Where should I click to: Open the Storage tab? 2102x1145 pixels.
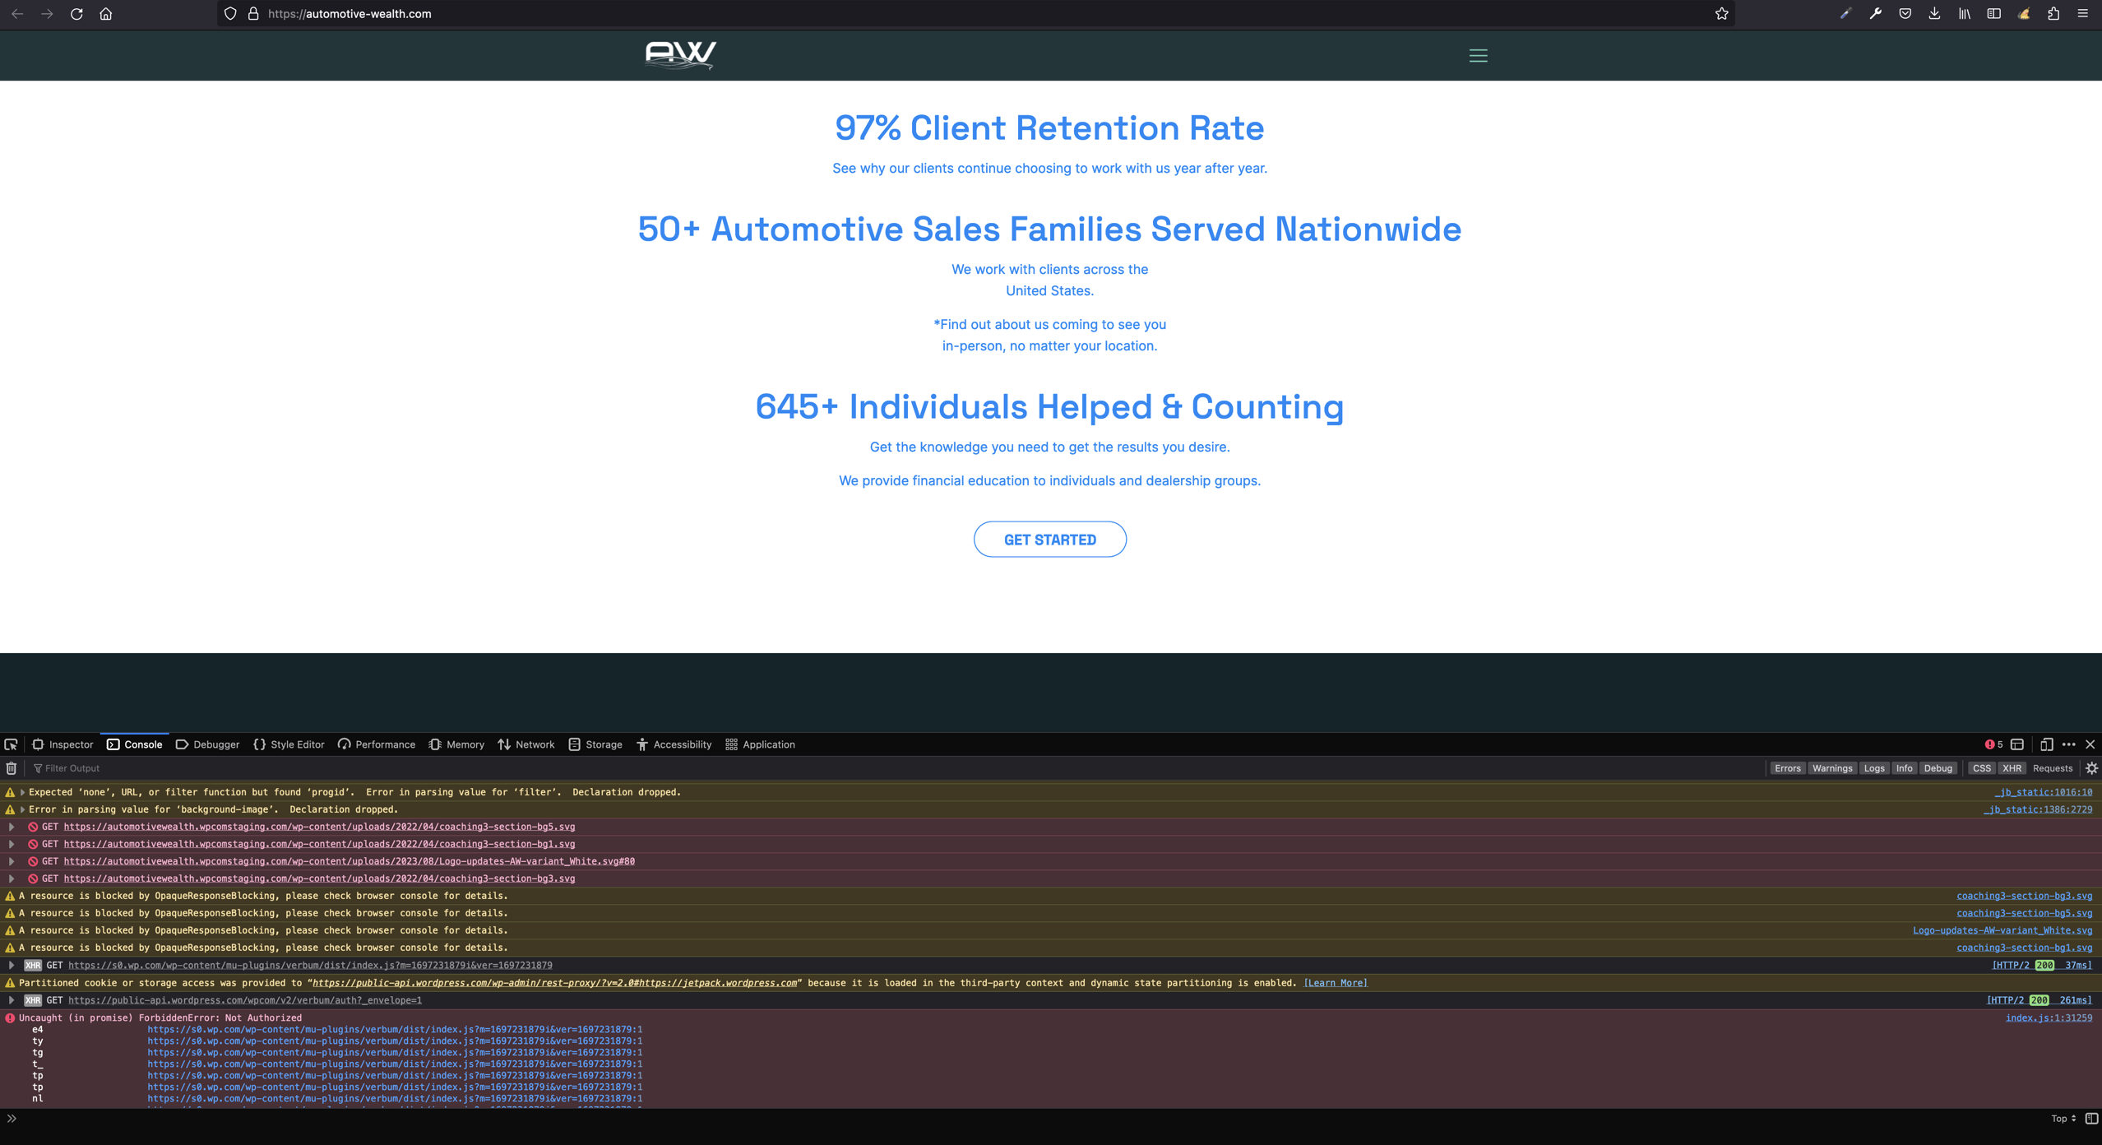pyautogui.click(x=595, y=744)
